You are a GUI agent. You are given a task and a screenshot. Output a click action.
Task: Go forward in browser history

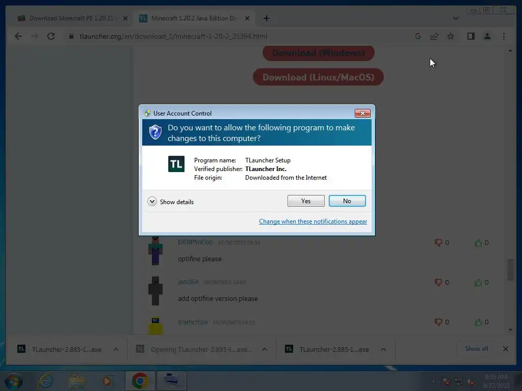[35, 36]
